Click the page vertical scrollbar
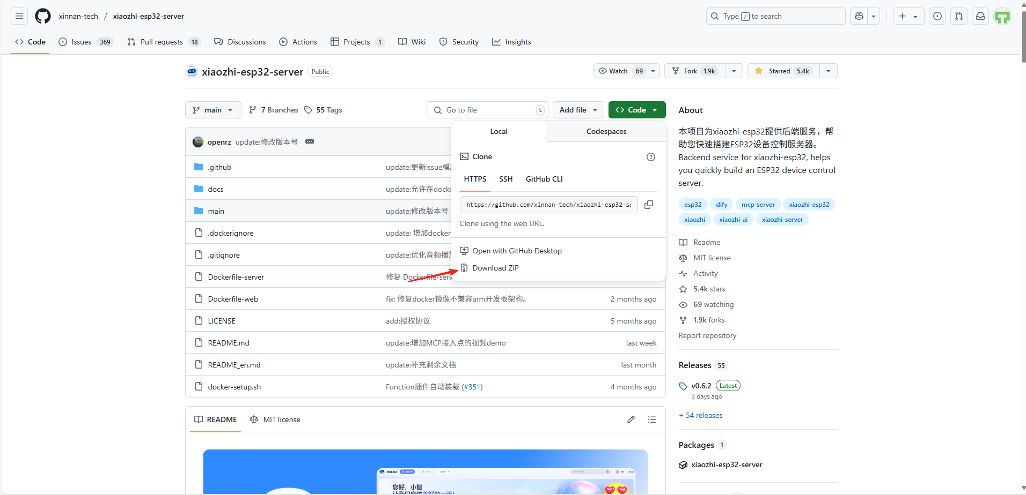 tap(1023, 36)
